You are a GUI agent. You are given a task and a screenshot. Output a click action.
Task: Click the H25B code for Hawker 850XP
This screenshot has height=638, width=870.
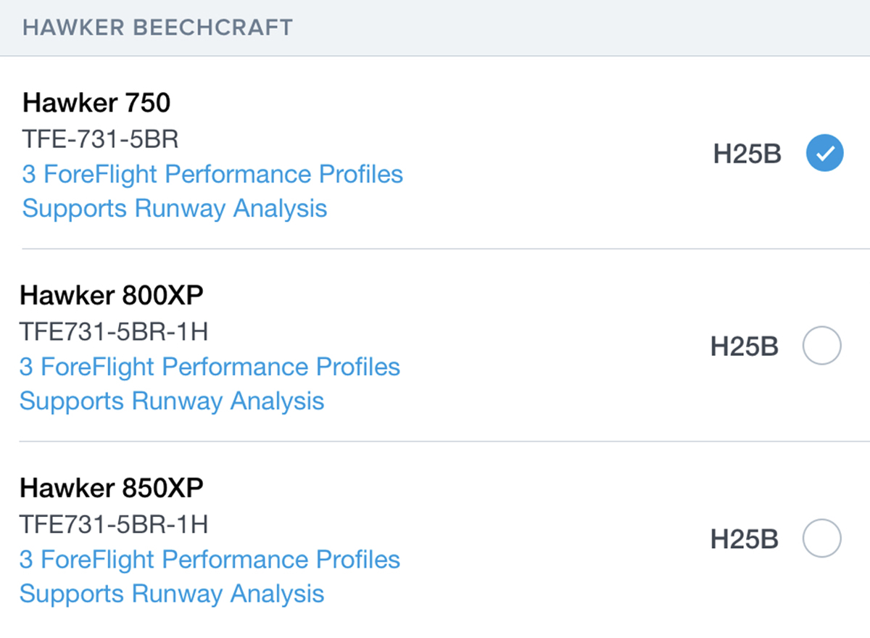[x=745, y=539]
